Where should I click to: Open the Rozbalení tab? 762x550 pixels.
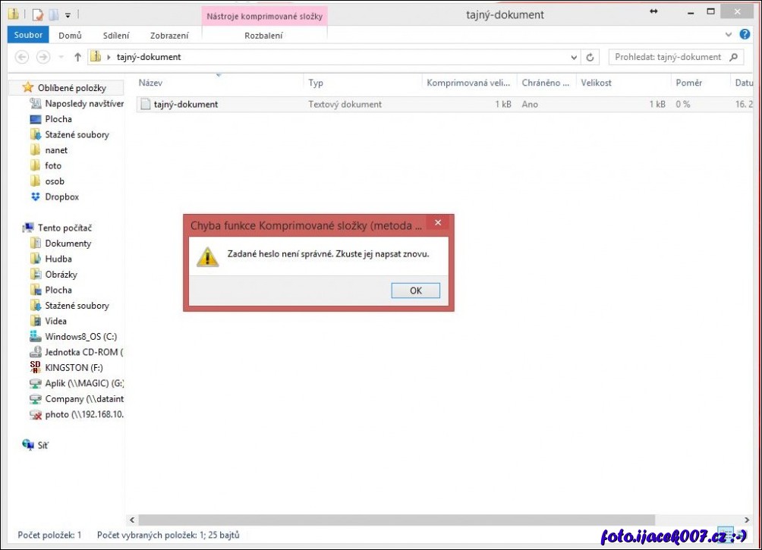point(263,36)
